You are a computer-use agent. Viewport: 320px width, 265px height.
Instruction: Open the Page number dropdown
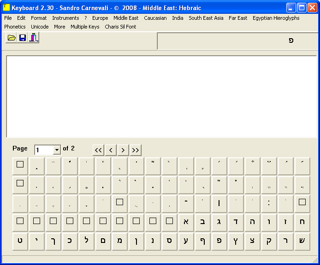click(x=57, y=150)
